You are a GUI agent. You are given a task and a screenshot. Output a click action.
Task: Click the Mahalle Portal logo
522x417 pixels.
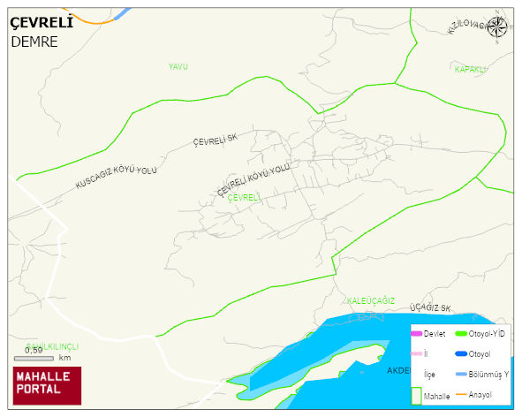[x=47, y=386]
